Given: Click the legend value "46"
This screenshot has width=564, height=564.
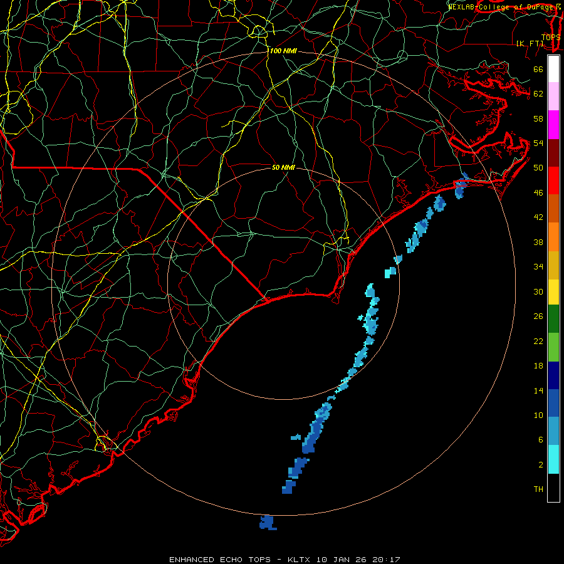Looking at the screenshot, I should [538, 193].
